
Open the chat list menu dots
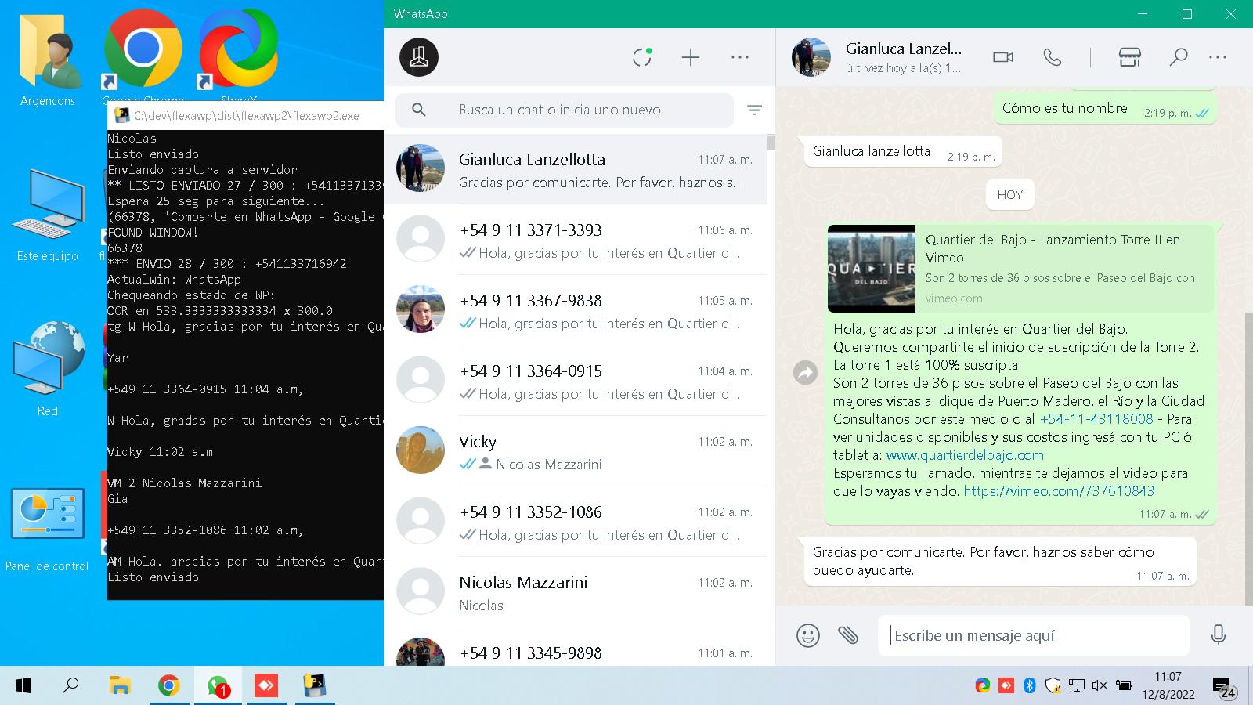point(740,57)
